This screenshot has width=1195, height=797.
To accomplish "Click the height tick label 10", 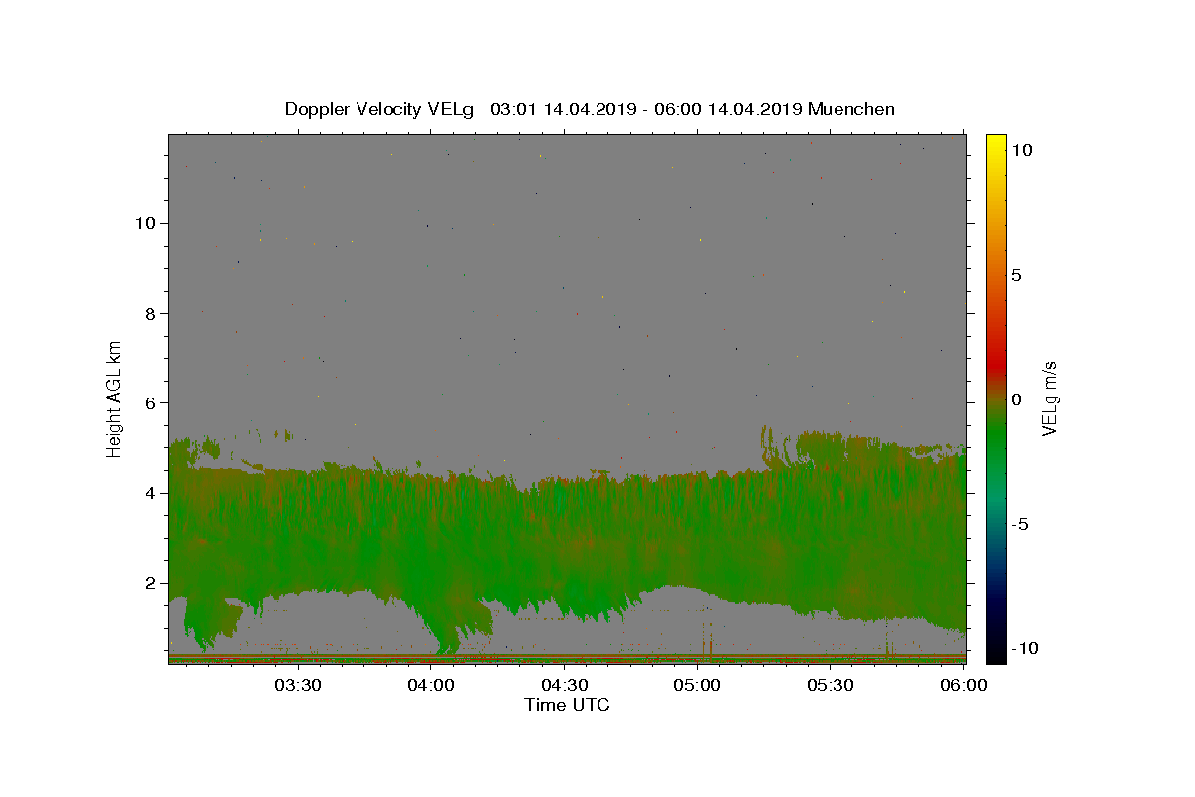I will (145, 223).
